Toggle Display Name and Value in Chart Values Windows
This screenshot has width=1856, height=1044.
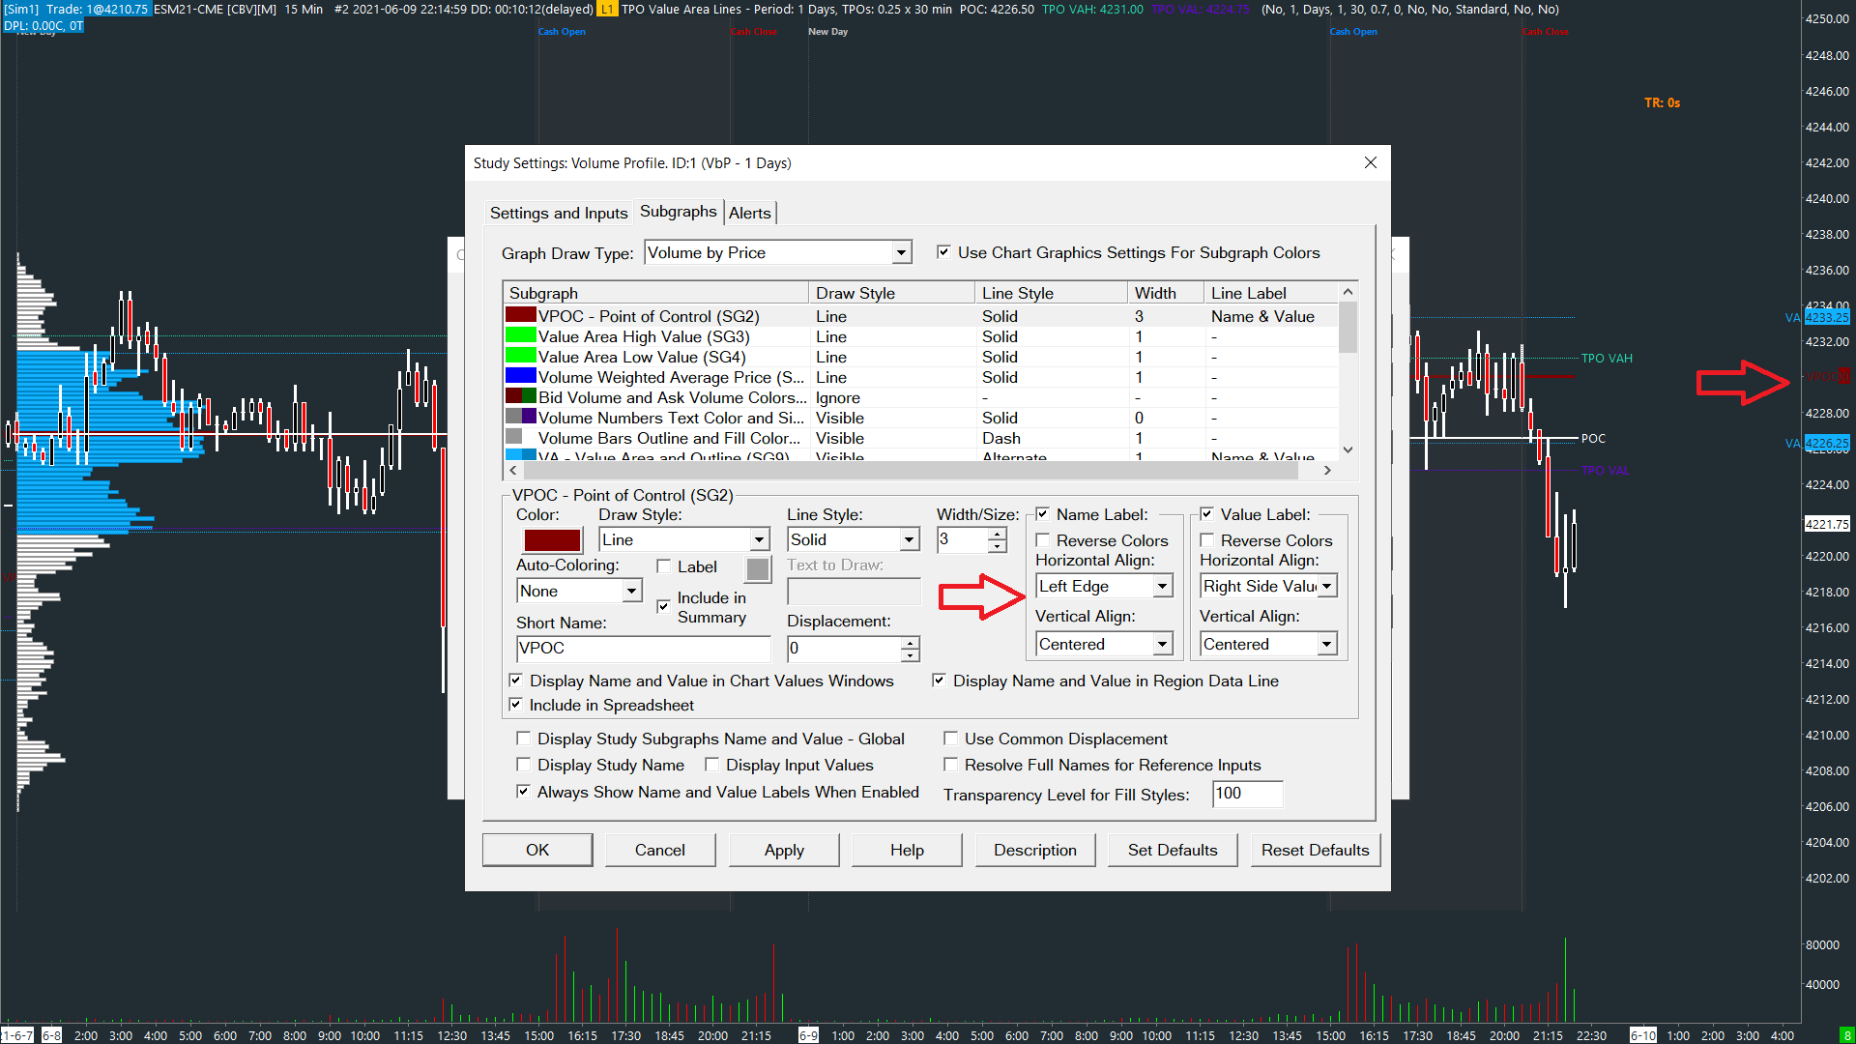tap(516, 681)
